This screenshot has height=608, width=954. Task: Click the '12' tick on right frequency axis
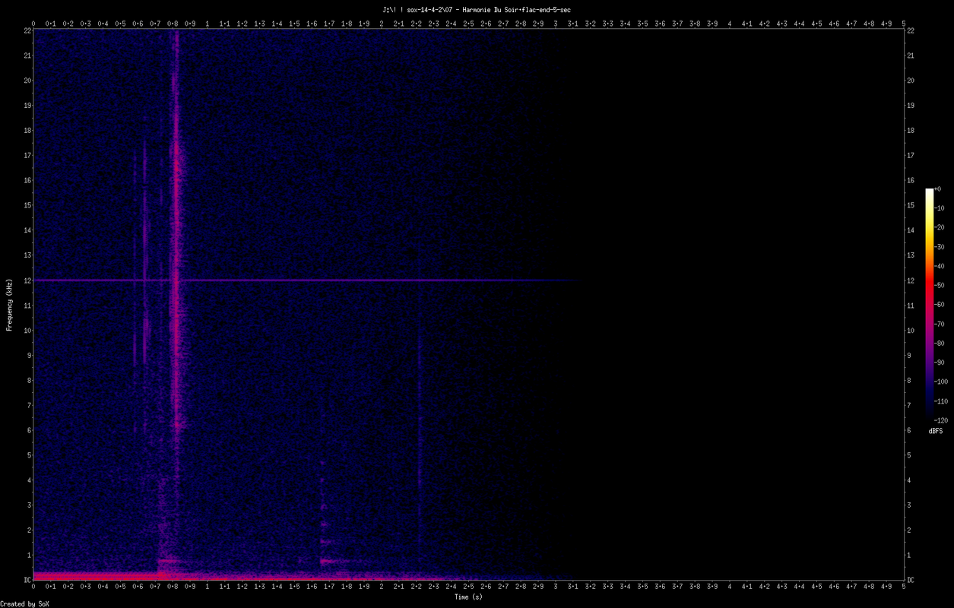point(911,280)
